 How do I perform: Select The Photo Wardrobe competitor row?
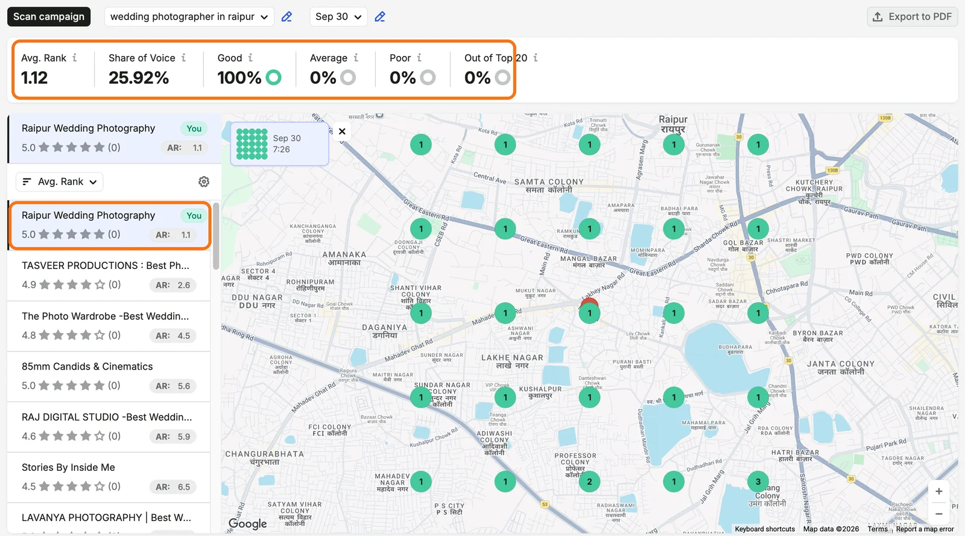(109, 326)
